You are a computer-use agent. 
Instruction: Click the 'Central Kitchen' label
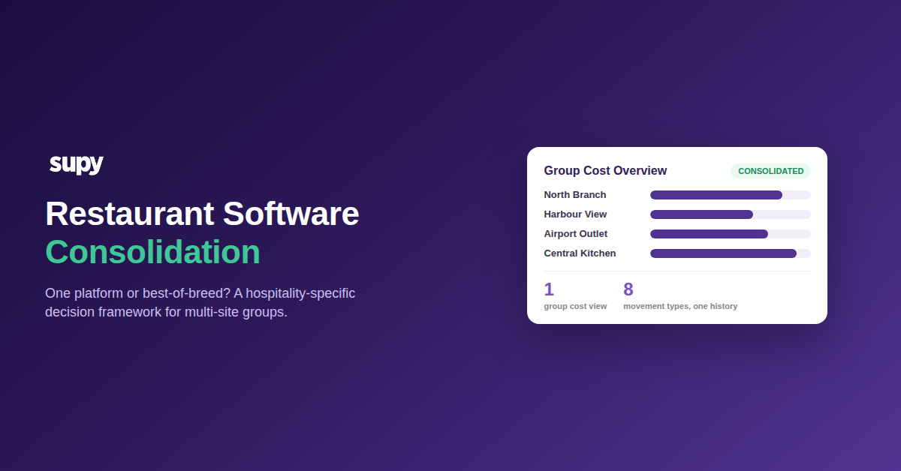coord(580,253)
